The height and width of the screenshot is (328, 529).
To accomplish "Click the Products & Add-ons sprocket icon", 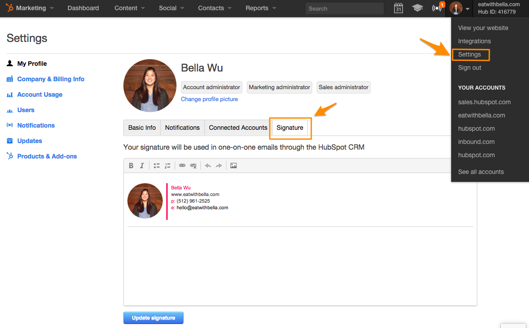I will coord(10,156).
